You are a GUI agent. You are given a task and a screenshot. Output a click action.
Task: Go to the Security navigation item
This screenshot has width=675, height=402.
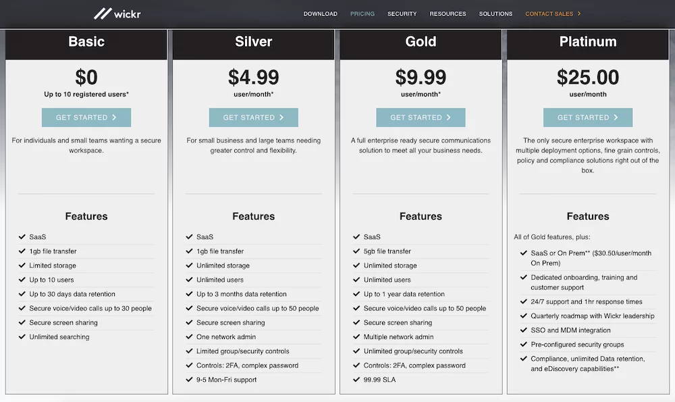tap(402, 14)
